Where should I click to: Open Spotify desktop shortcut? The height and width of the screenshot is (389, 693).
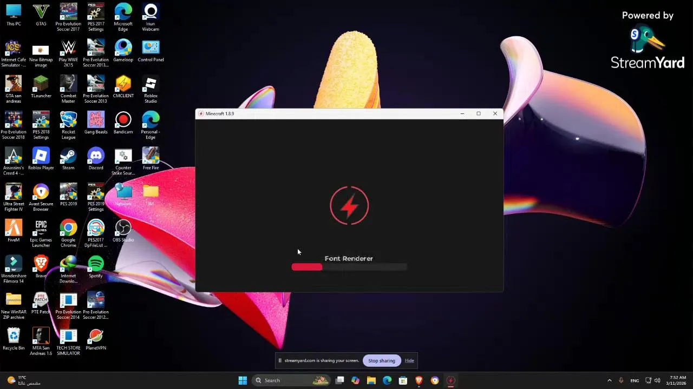(x=96, y=267)
